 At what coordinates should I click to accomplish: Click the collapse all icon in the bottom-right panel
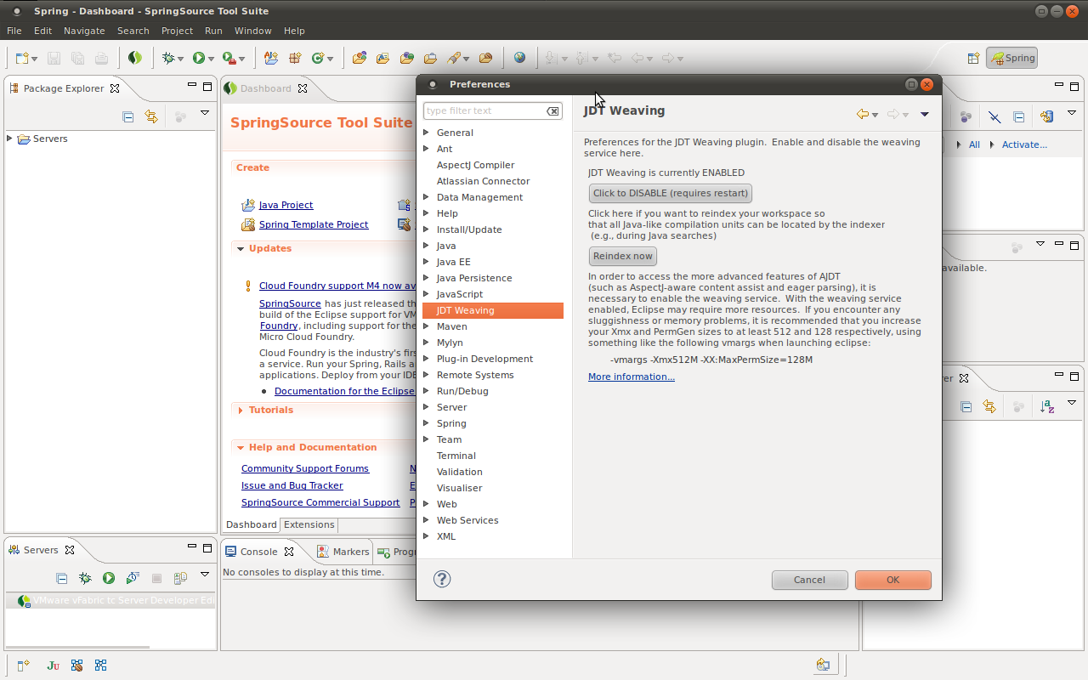pyautogui.click(x=966, y=407)
